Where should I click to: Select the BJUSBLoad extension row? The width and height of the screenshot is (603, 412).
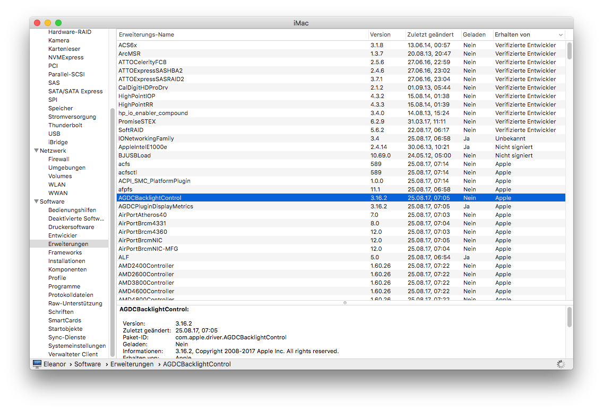(x=341, y=155)
